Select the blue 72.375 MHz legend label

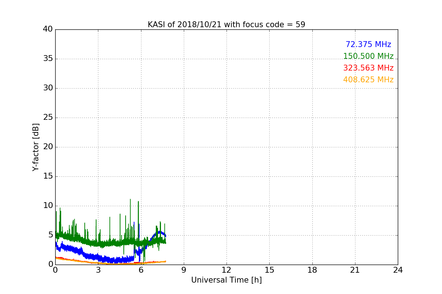368,44
